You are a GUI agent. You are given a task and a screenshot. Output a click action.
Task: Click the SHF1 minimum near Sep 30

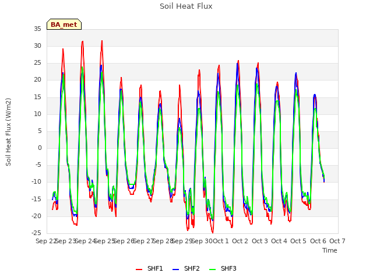click(x=213, y=232)
